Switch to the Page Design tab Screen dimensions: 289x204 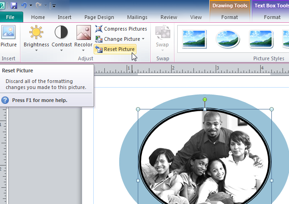[x=99, y=17]
